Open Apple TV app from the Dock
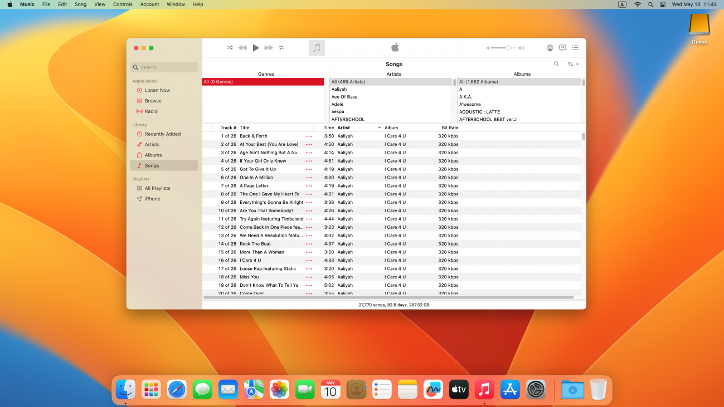Screen dimensions: 724x407 (x=459, y=389)
